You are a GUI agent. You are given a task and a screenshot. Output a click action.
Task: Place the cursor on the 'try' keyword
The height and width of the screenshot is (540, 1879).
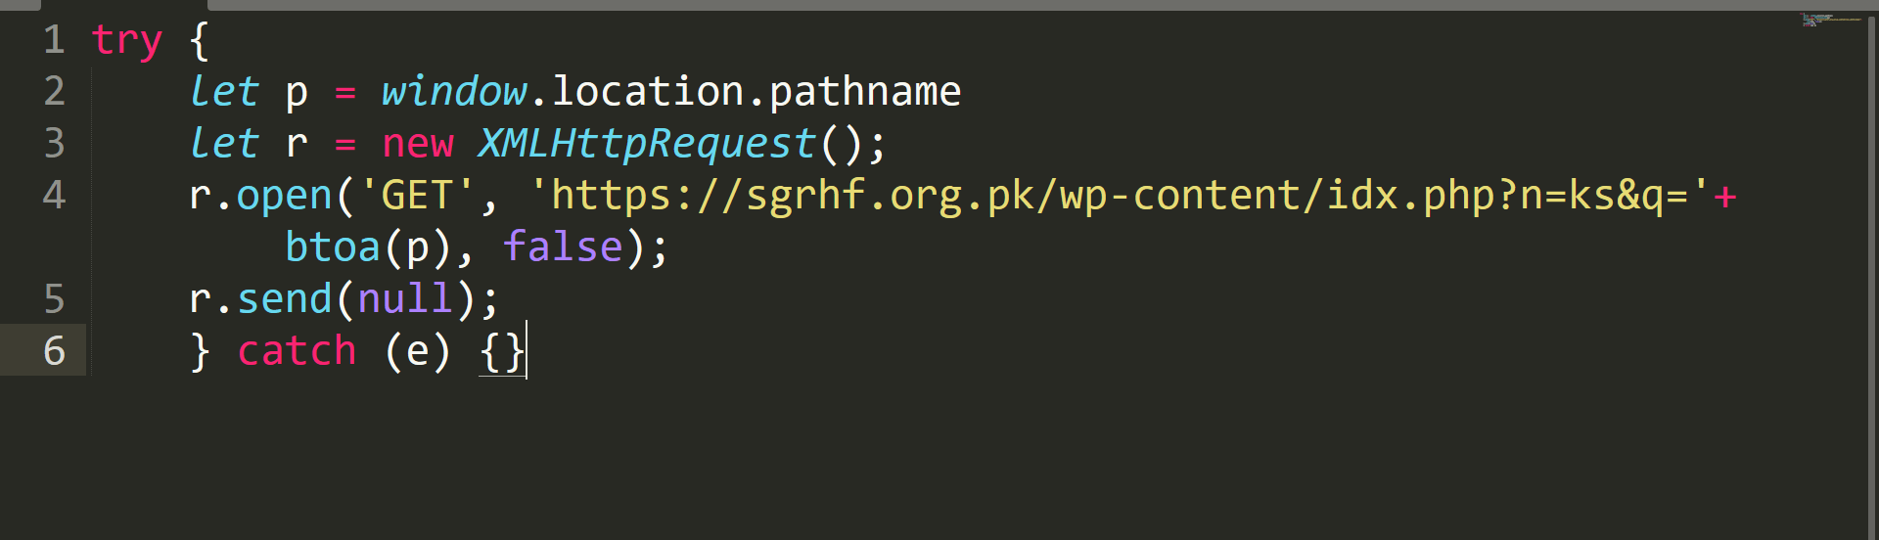coord(126,42)
